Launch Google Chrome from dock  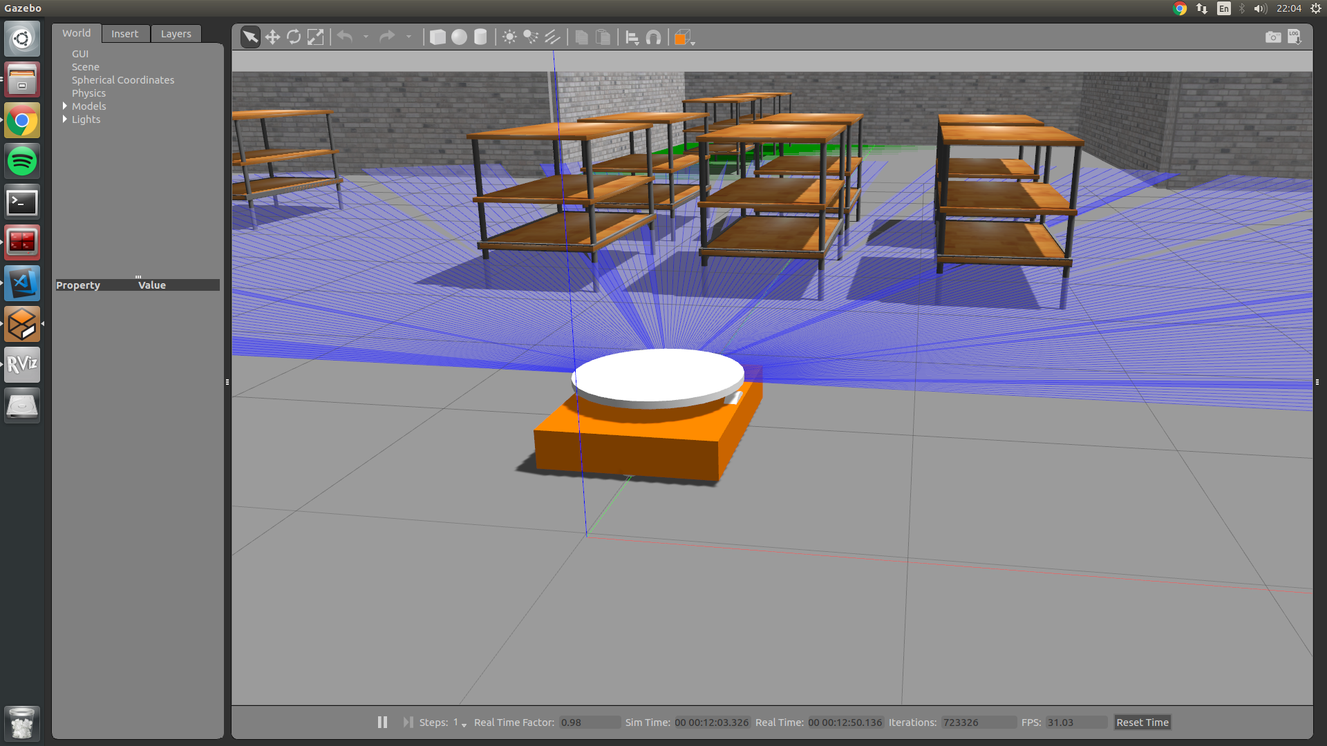pyautogui.click(x=22, y=121)
